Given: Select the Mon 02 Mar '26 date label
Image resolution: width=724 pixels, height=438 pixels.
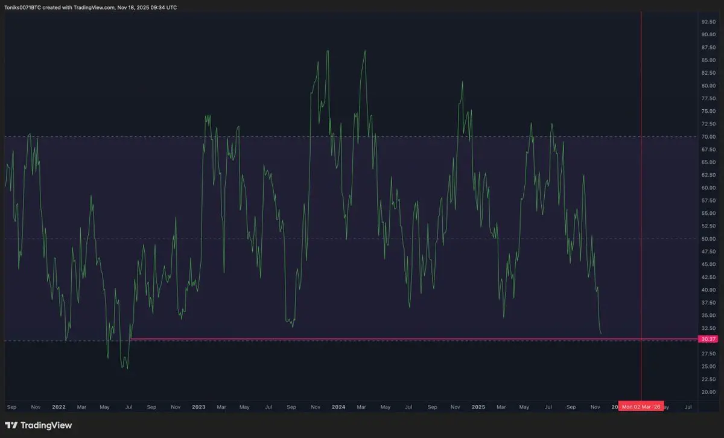Looking at the screenshot, I should 641,407.
